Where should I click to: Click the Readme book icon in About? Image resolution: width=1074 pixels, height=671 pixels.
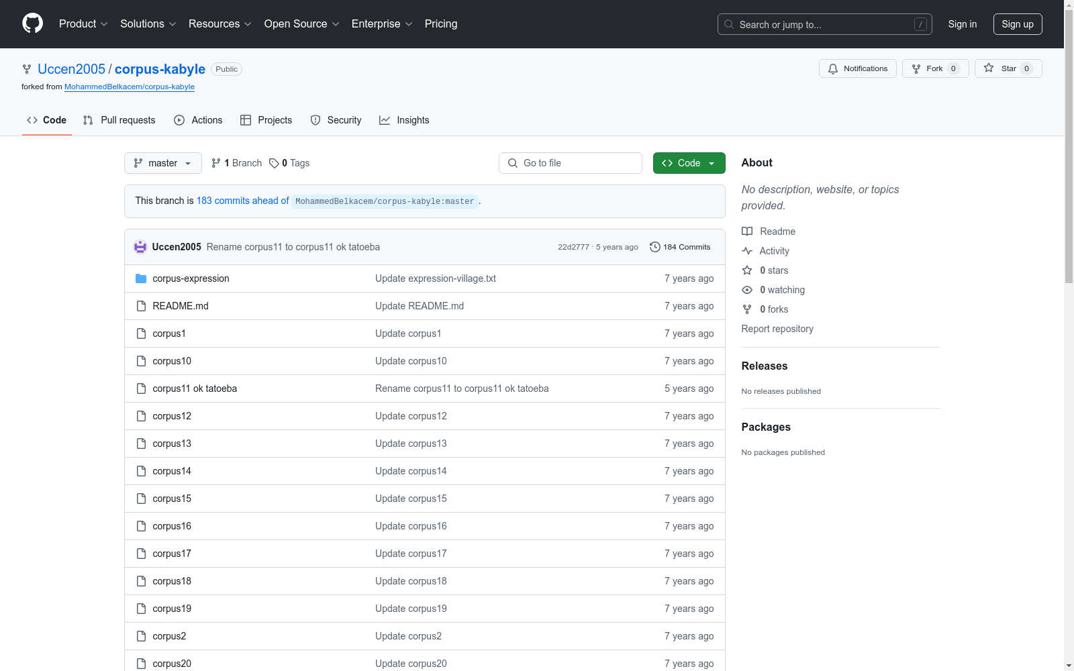(x=747, y=231)
